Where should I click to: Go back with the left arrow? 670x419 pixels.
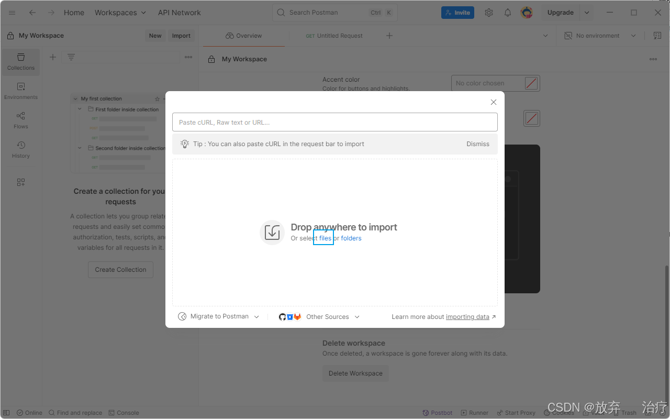pyautogui.click(x=32, y=13)
